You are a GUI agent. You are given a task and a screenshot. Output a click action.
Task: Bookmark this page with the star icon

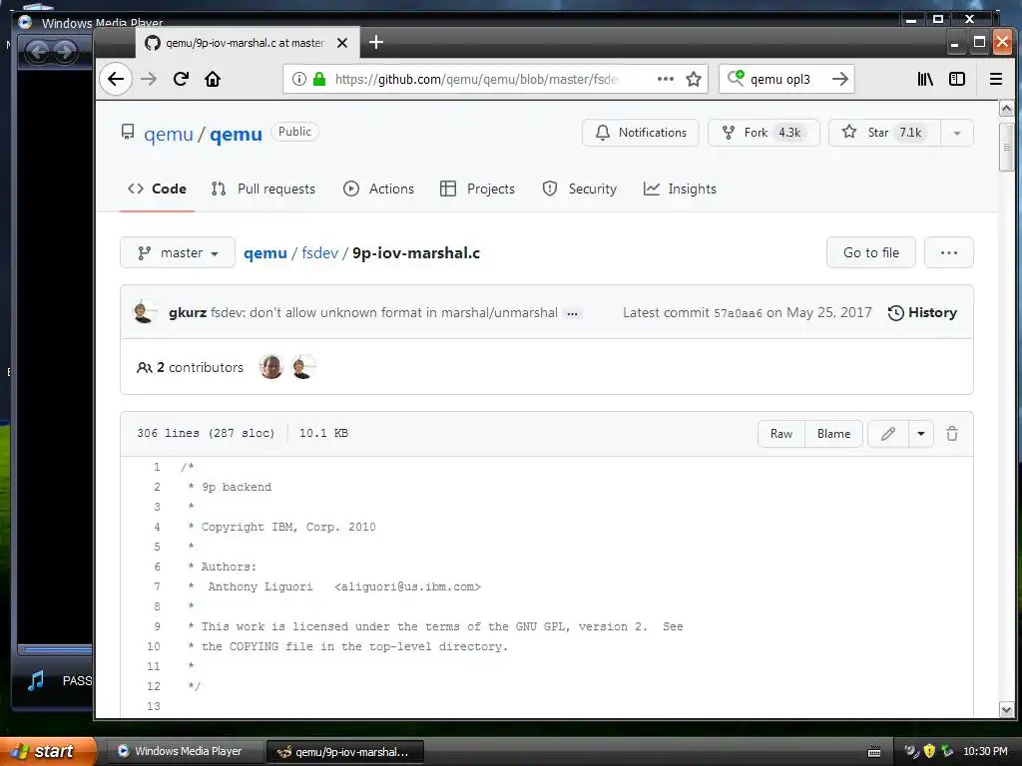pyautogui.click(x=694, y=80)
